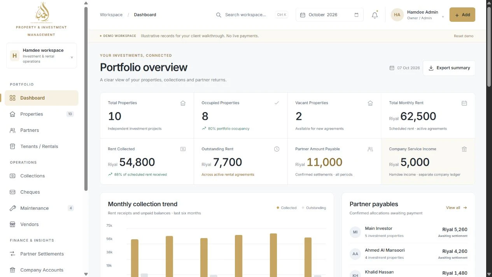This screenshot has height=277, width=492.
Task: Click the Vendors storefront icon in sidebar
Action: 12,224
